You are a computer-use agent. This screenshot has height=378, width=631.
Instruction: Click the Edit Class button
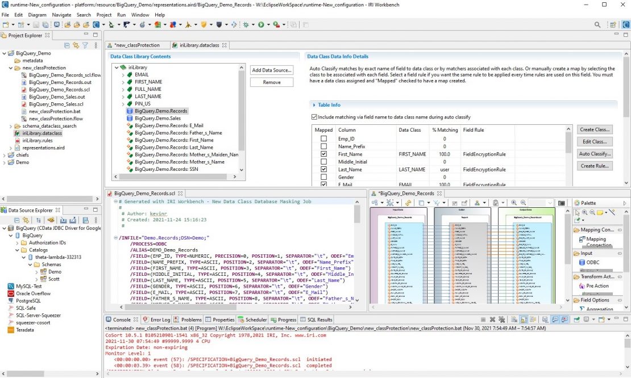[595, 142]
